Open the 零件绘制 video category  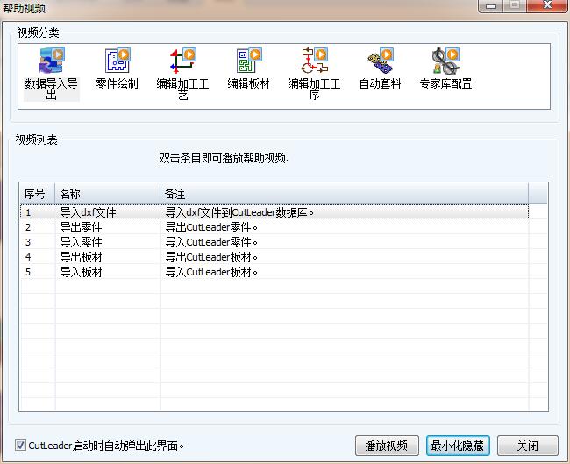(x=117, y=61)
